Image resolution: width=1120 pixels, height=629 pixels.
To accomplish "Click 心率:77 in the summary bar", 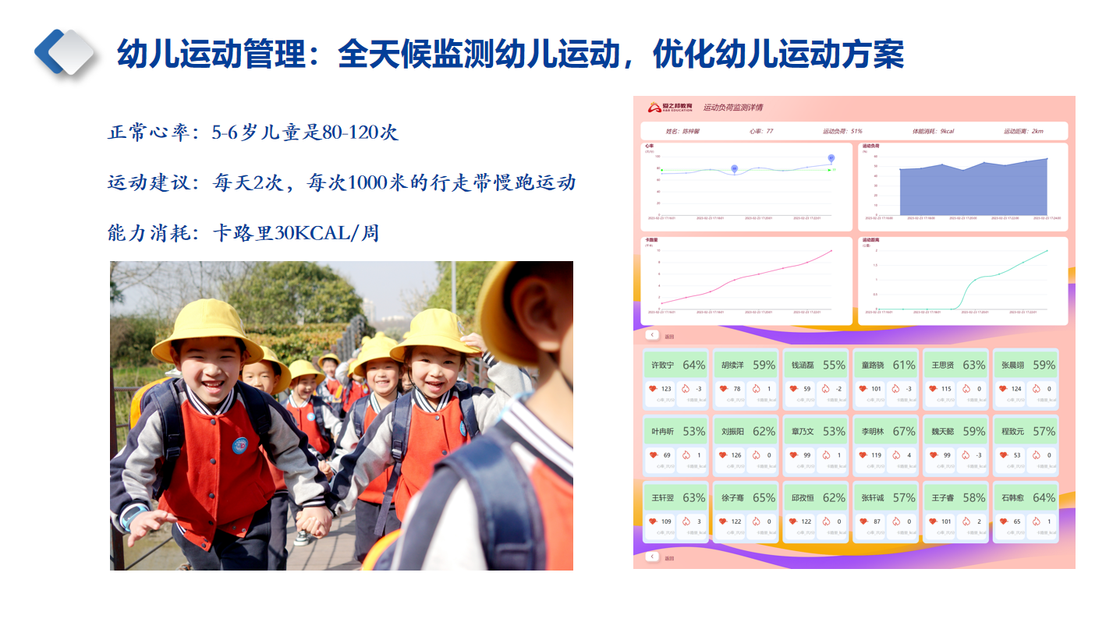I will point(761,131).
